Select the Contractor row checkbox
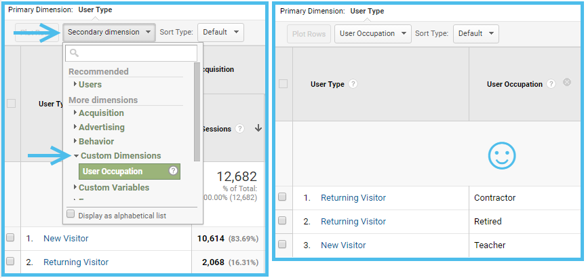The height and width of the screenshot is (278, 586). (x=282, y=198)
